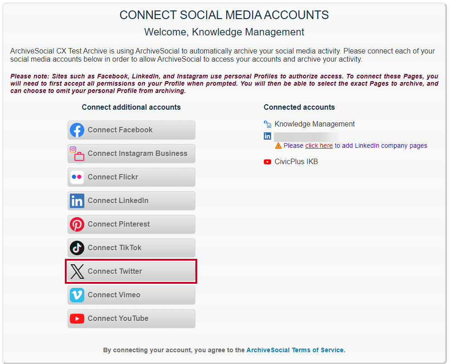Select the Connect Pinterest button label
The image size is (452, 364).
tap(119, 224)
